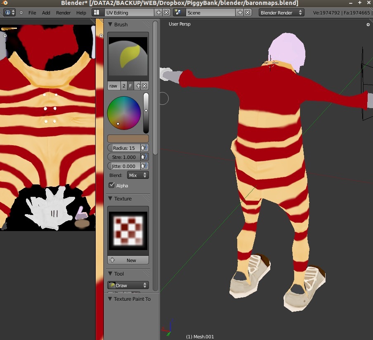Open the Blend mode dropdown showing Mix
The width and height of the screenshot is (373, 340).
click(138, 175)
